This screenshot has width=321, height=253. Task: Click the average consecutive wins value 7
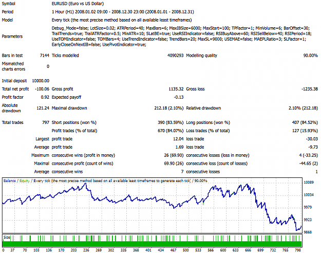(182, 172)
